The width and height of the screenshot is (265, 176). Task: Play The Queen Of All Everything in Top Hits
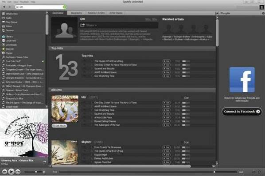109,61
